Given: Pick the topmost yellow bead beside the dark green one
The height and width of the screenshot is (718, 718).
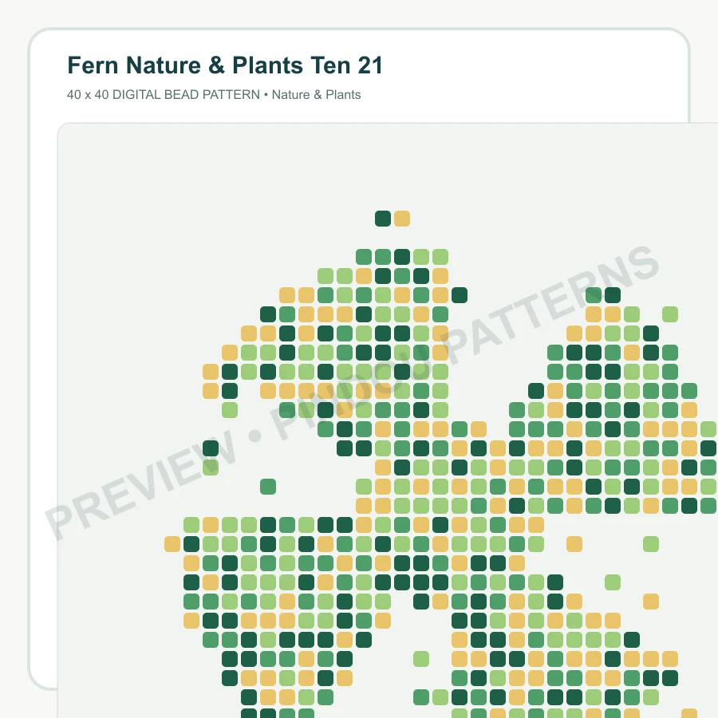Looking at the screenshot, I should (x=402, y=219).
